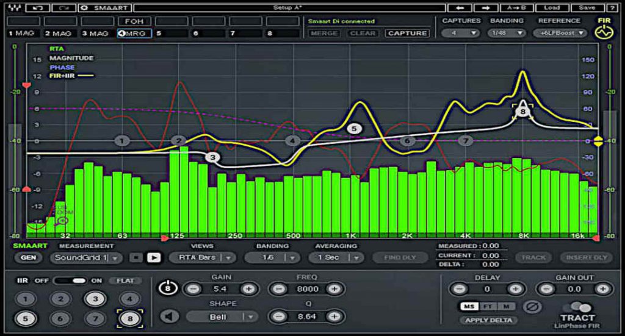The width and height of the screenshot is (625, 336).
Task: Increase gain with the plus button
Action: click(x=248, y=288)
